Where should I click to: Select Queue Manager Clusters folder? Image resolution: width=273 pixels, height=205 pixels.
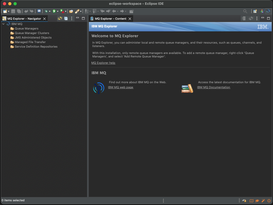tap(32, 33)
